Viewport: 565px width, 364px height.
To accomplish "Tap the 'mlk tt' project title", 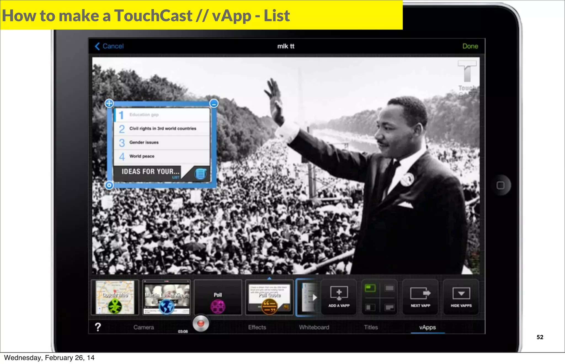I will point(286,46).
